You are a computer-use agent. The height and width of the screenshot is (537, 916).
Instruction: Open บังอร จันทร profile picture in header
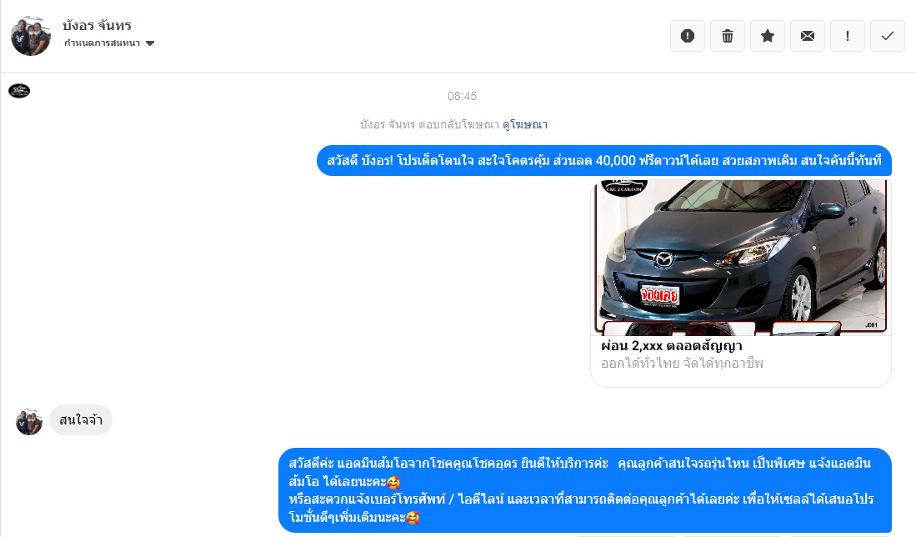coord(30,36)
